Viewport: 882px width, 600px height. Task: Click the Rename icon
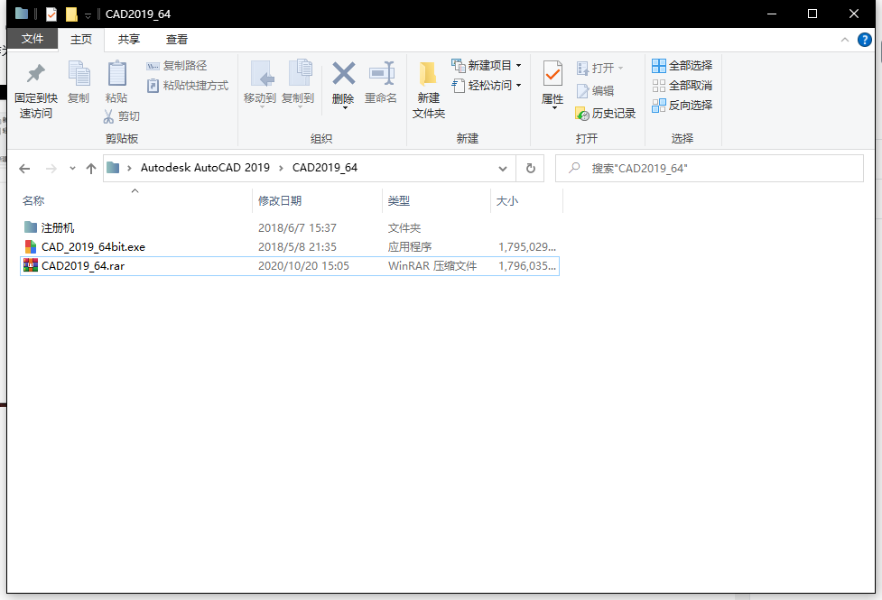[381, 75]
